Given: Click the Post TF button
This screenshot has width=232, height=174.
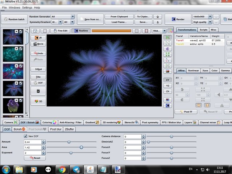Looking at the screenshot, I should 185,112.
